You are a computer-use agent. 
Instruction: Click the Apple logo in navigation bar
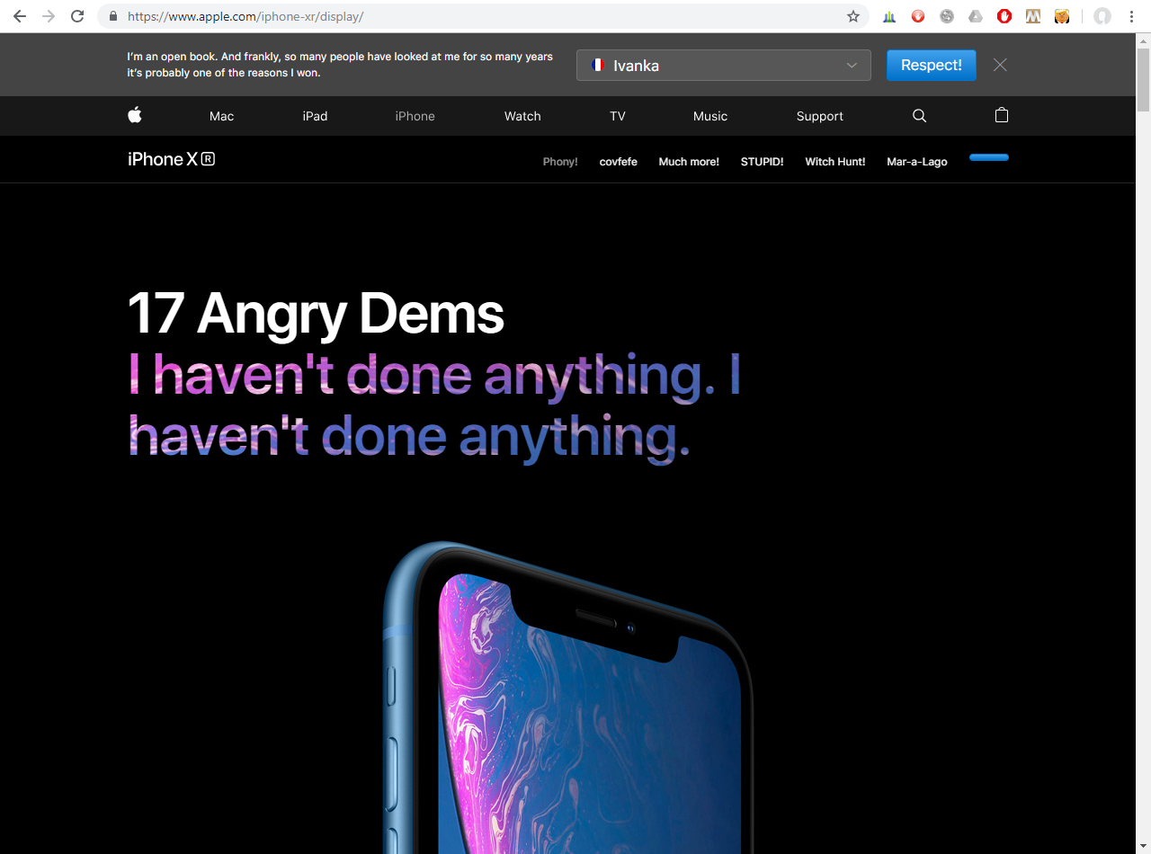click(x=135, y=115)
